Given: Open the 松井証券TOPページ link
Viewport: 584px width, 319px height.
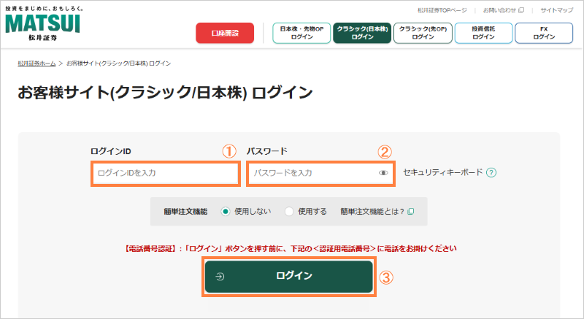Looking at the screenshot, I should [441, 11].
